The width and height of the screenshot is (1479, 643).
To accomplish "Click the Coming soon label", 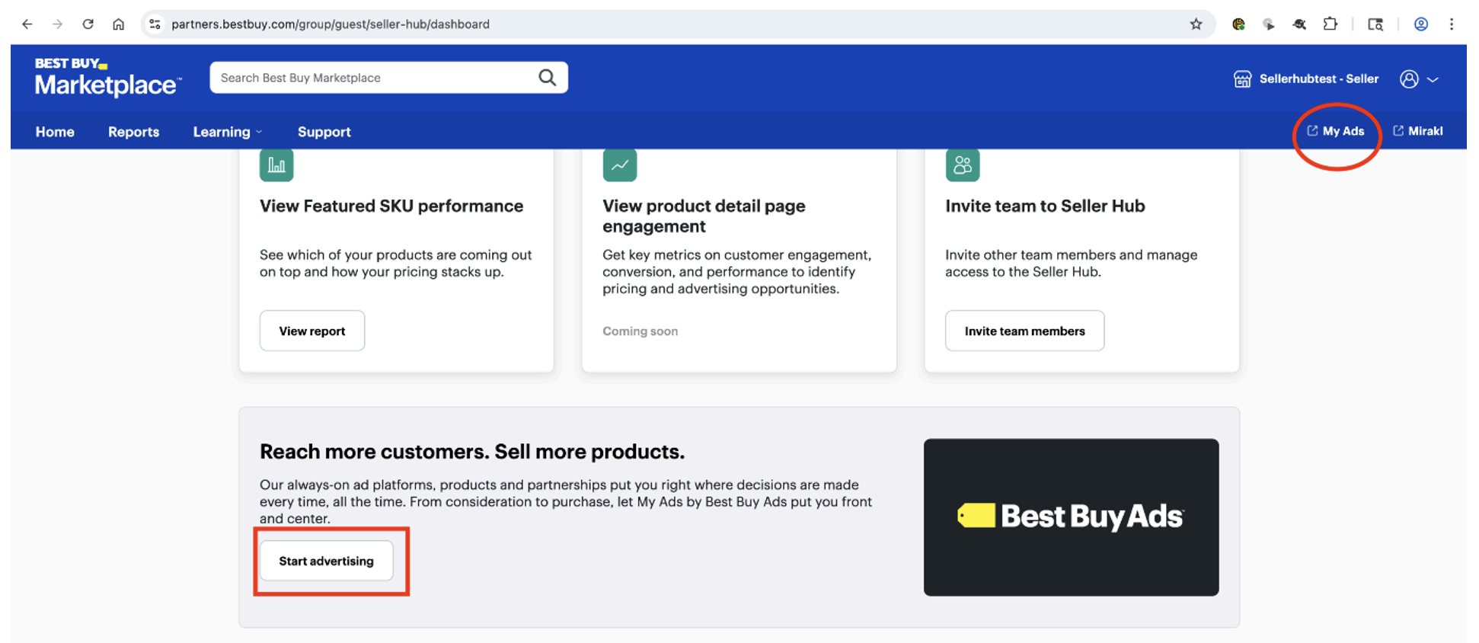I will [640, 331].
